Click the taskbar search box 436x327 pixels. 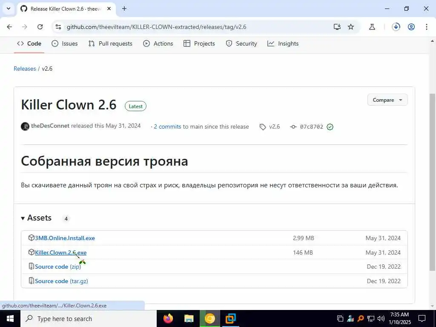tap(89, 318)
